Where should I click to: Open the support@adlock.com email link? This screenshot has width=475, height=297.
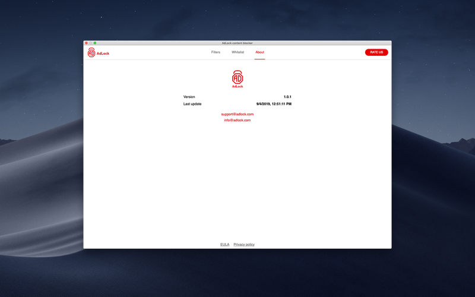pyautogui.click(x=237, y=114)
